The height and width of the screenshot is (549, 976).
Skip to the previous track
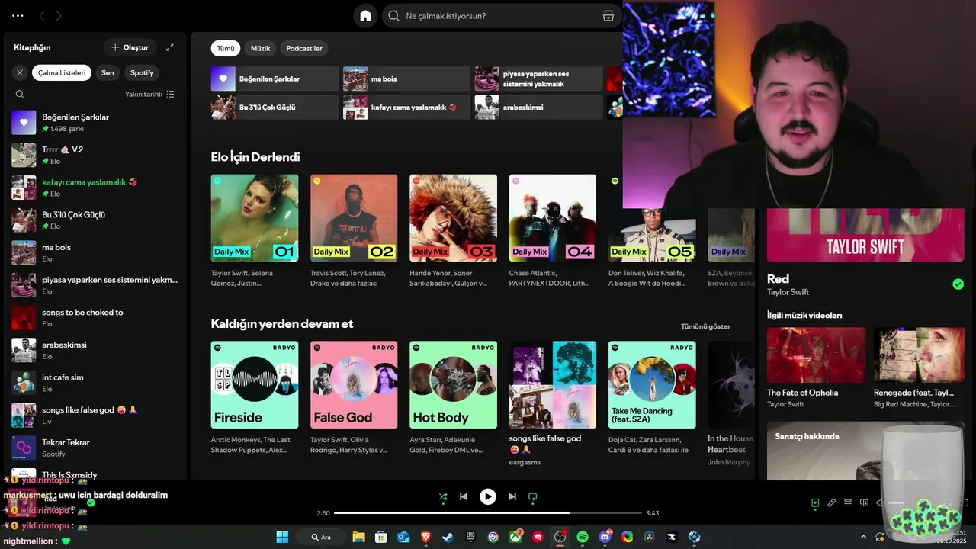(x=464, y=496)
